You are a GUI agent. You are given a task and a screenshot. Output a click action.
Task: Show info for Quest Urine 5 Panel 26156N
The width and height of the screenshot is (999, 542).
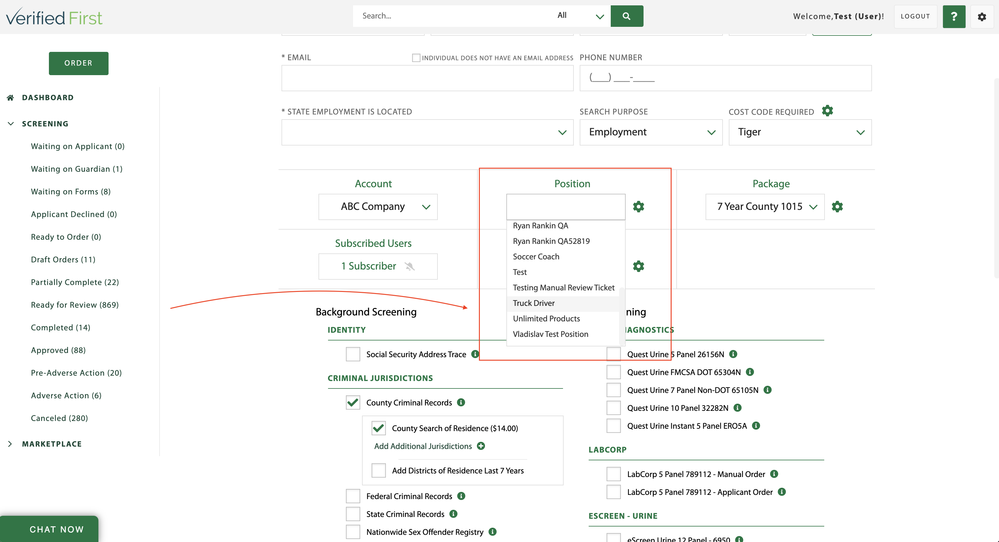733,354
